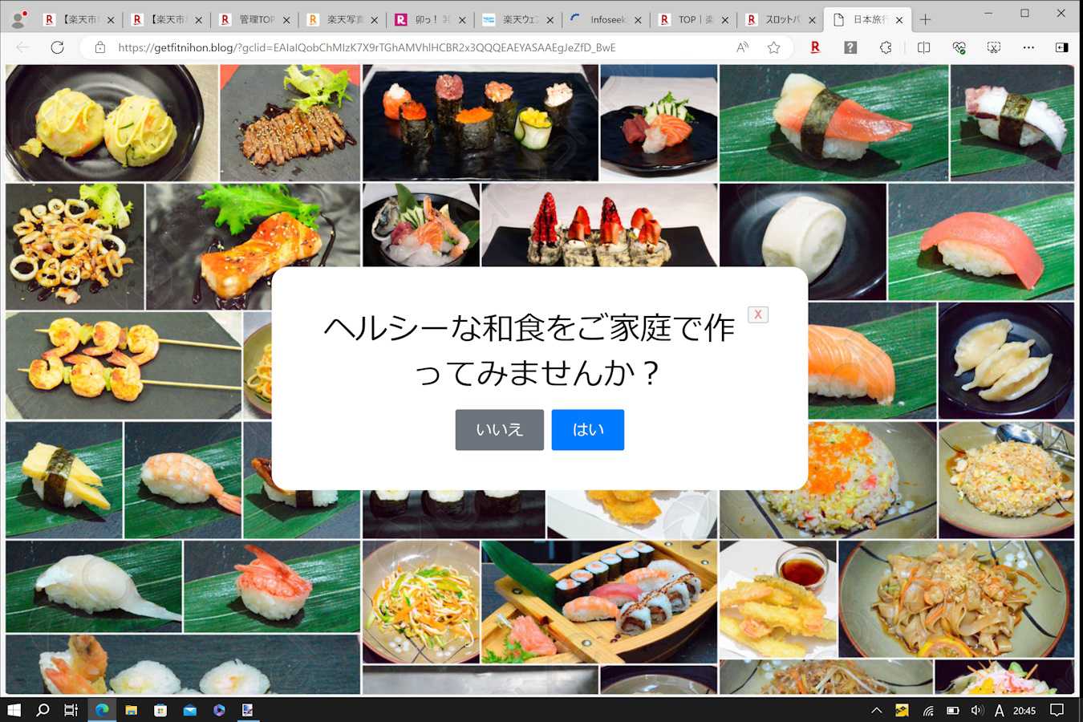Click the IME input mode A indicator
1083x722 pixels.
(x=999, y=710)
